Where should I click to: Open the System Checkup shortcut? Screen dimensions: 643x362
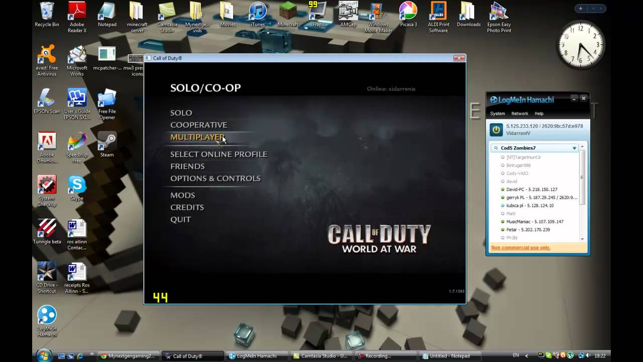pos(47,192)
